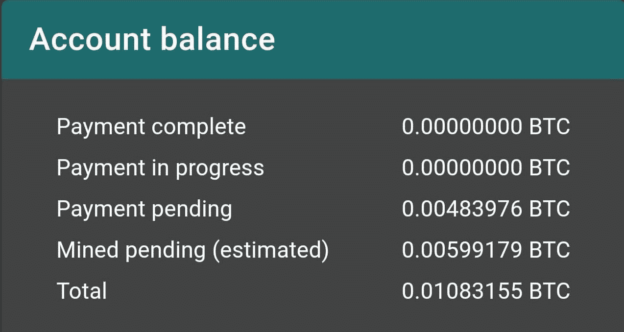Click the Payment complete amount 0.00000000
Screen dimensions: 624x332
[462, 127]
